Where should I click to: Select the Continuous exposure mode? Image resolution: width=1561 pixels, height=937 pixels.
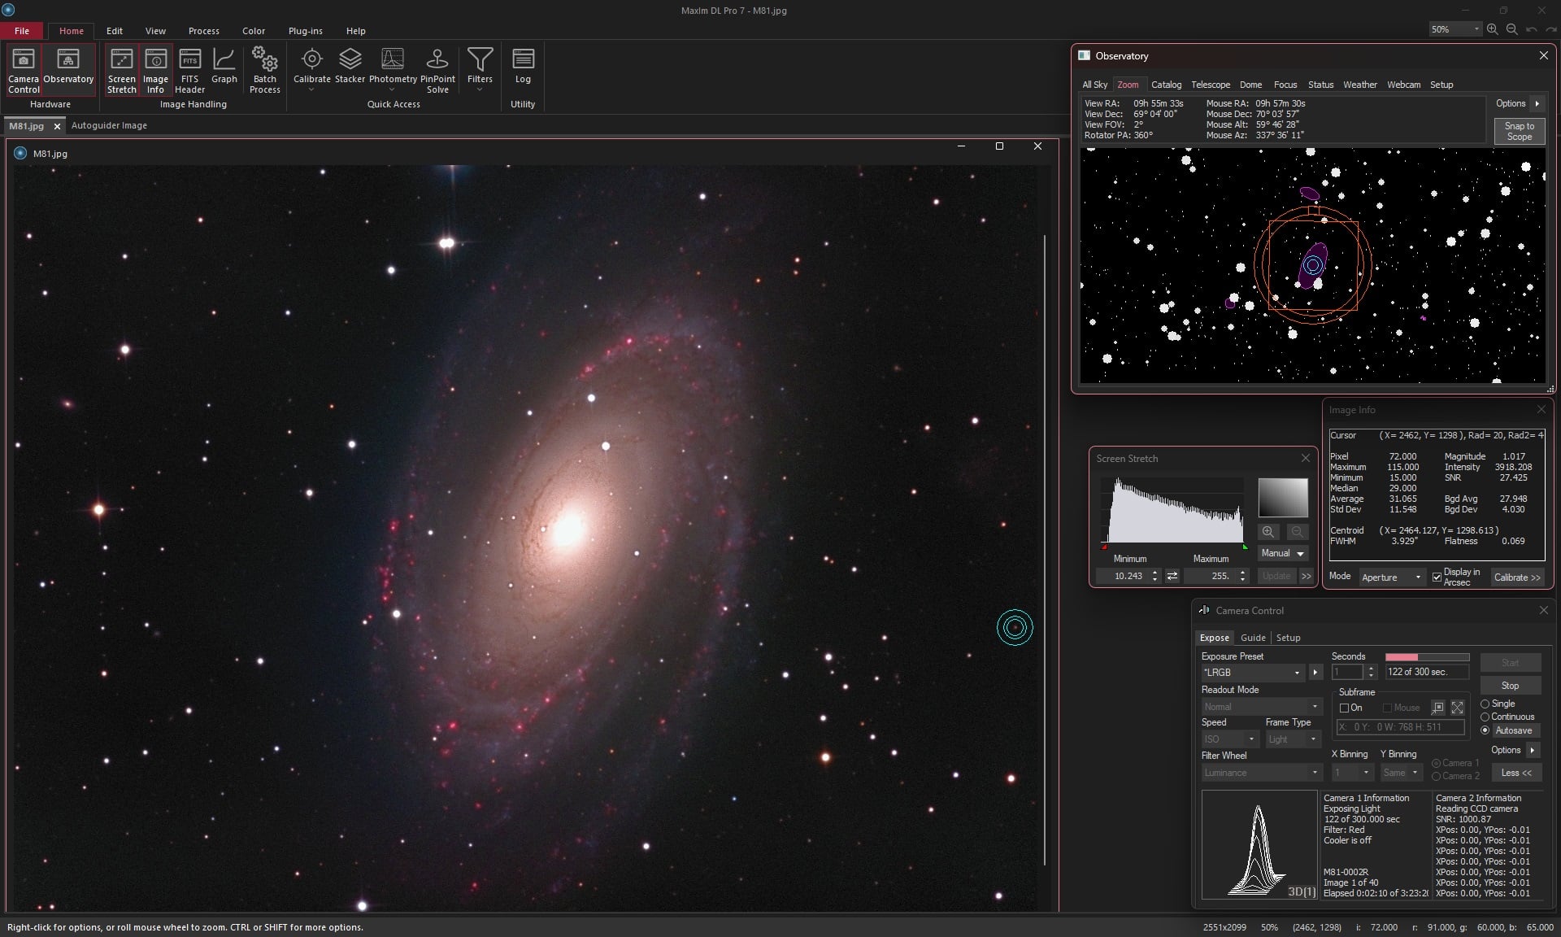(x=1485, y=717)
